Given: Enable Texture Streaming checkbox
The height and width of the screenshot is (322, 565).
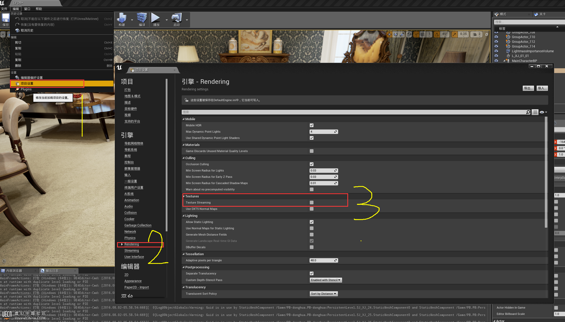Looking at the screenshot, I should pos(312,202).
